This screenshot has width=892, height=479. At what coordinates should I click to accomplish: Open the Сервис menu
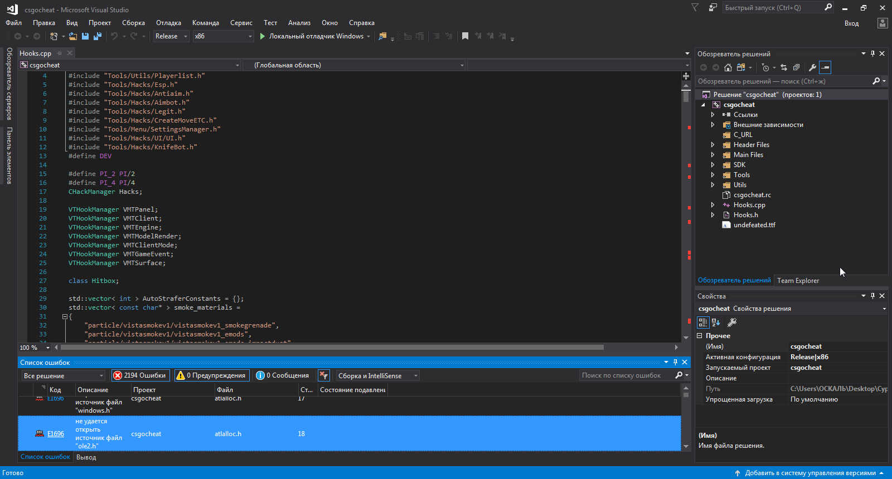point(241,23)
